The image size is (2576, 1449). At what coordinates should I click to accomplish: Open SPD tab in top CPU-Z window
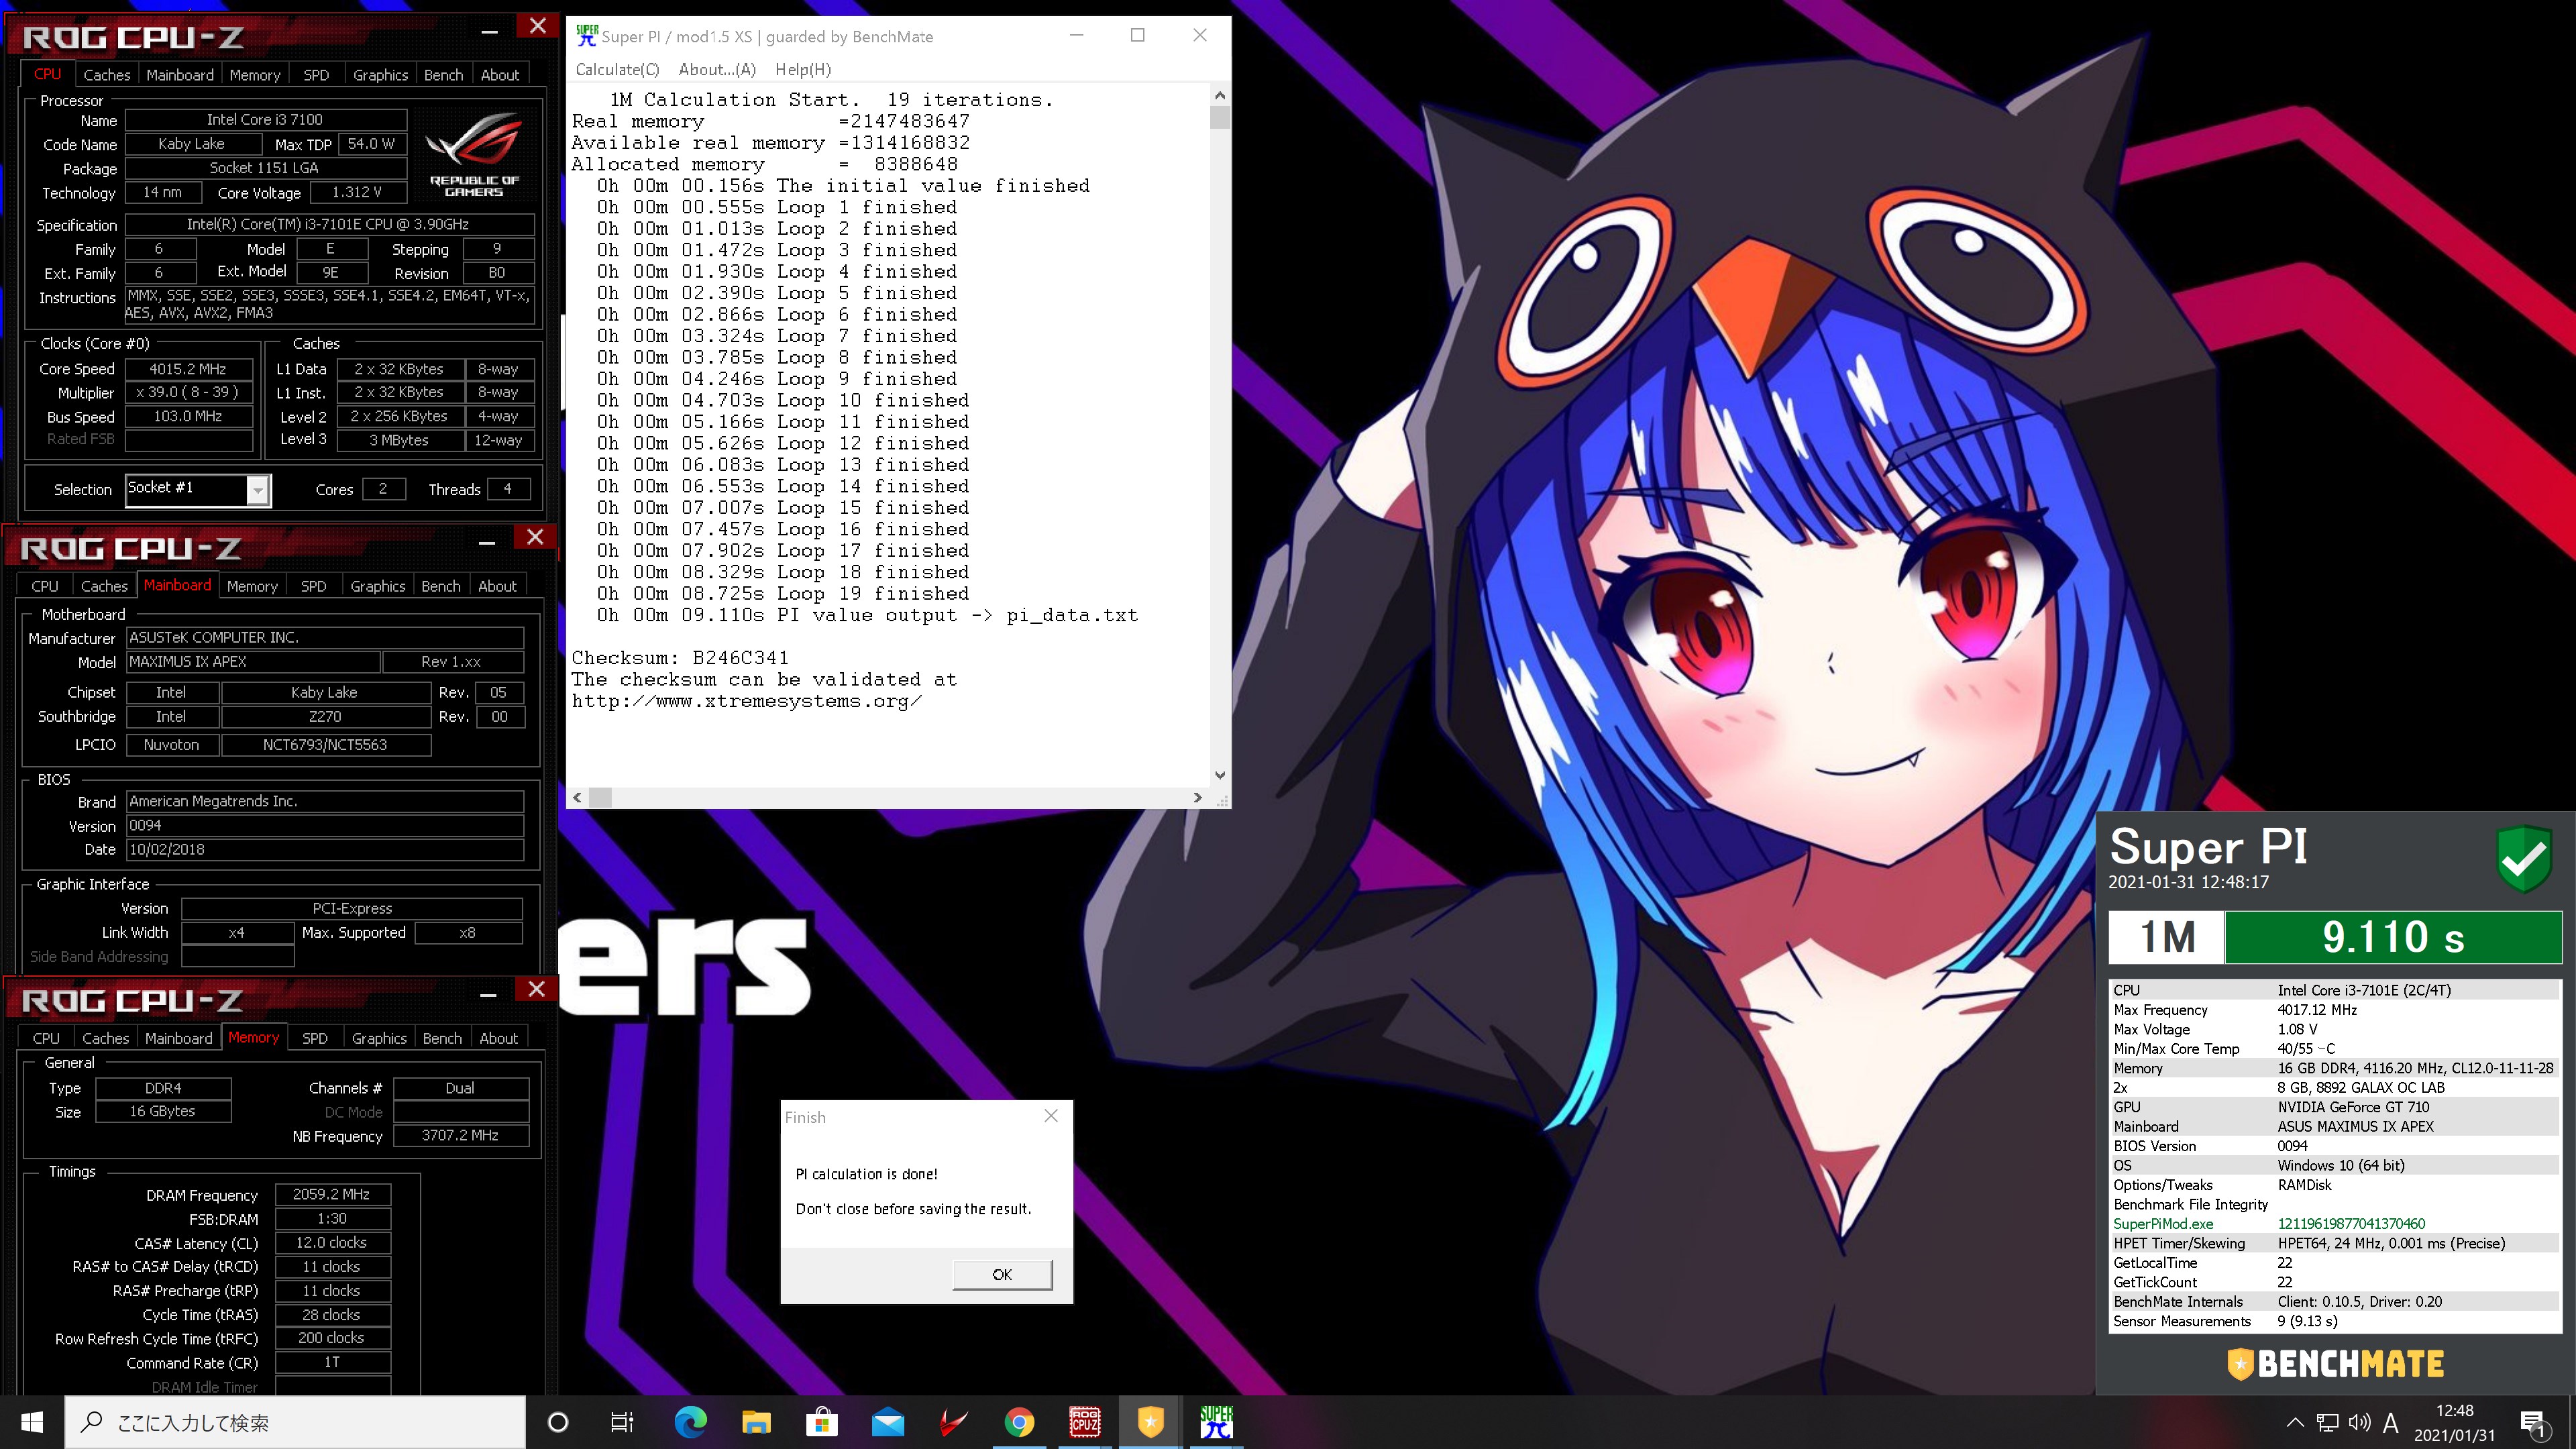(x=316, y=75)
